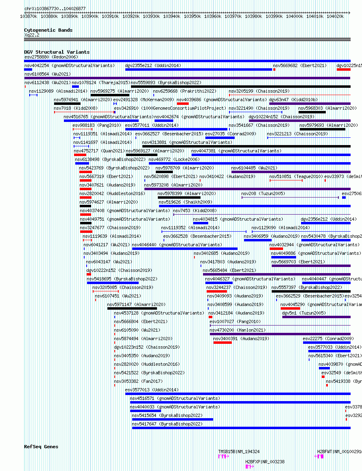Click nsv3400391 (Audano2019) label
The width and height of the screenshot is (362, 471).
(241, 339)
